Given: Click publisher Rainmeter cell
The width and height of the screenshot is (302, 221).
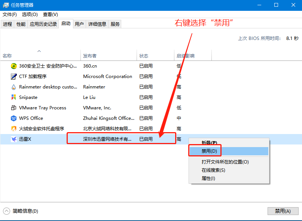Looking at the screenshot, I should point(94,87).
